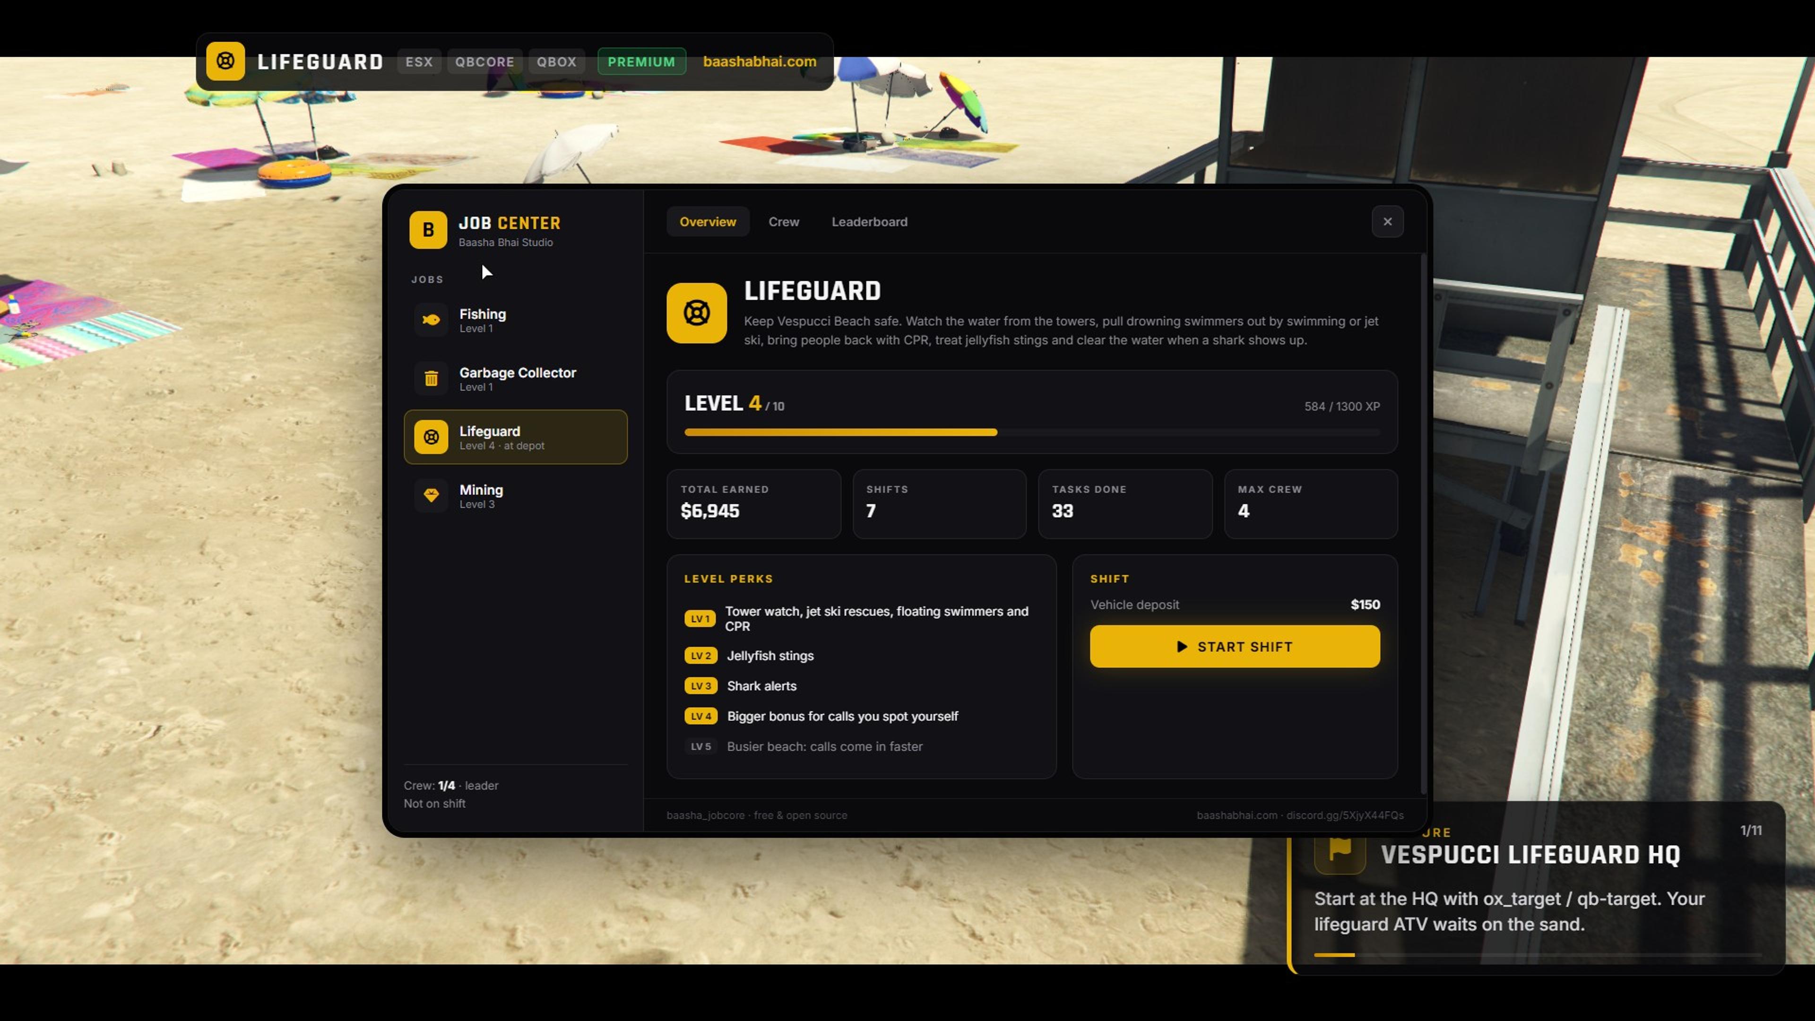Viewport: 1815px width, 1021px height.
Task: Click the Level 4 XP progress bar
Action: pyautogui.click(x=1031, y=432)
